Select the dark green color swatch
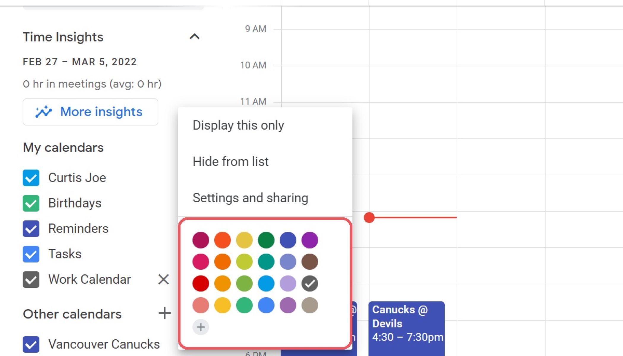The width and height of the screenshot is (623, 356). point(266,240)
